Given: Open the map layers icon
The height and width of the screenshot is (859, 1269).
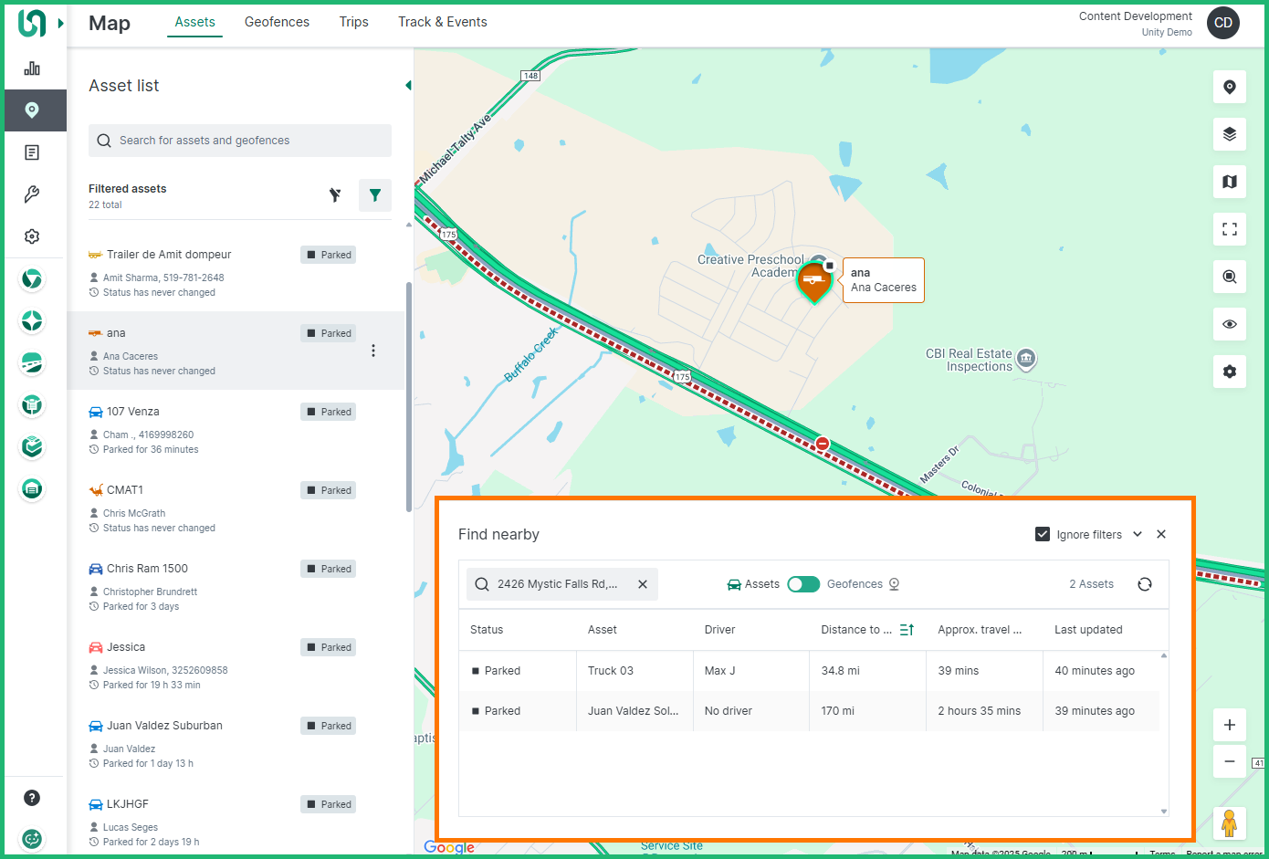Looking at the screenshot, I should point(1229,134).
